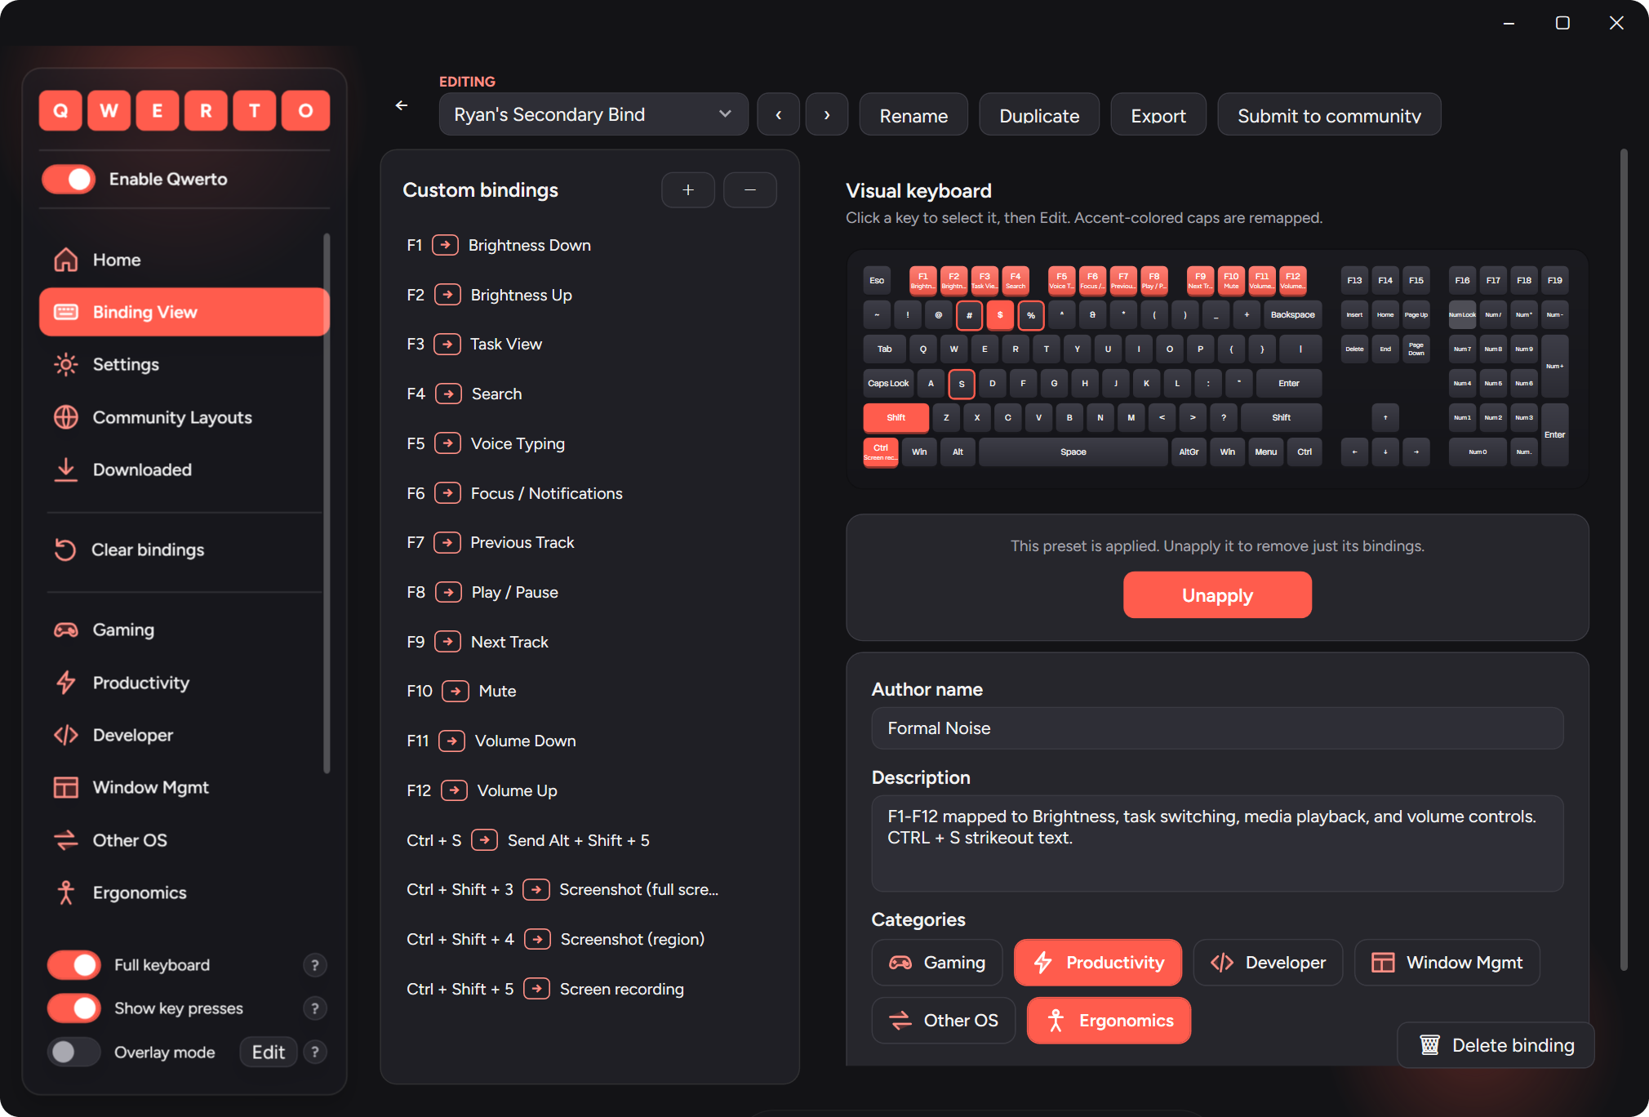
Task: Toggle the Enable Qwerto switch
Action: point(69,180)
